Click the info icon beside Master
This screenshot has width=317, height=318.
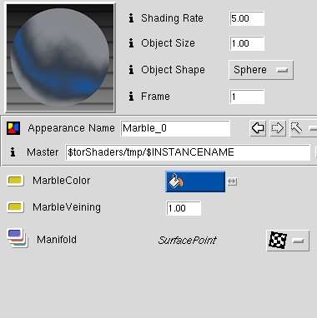[13, 152]
